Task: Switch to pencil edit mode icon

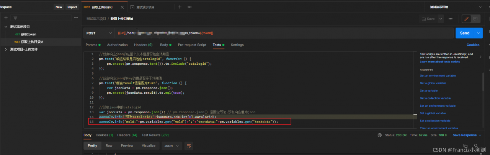Action: (x=466, y=19)
